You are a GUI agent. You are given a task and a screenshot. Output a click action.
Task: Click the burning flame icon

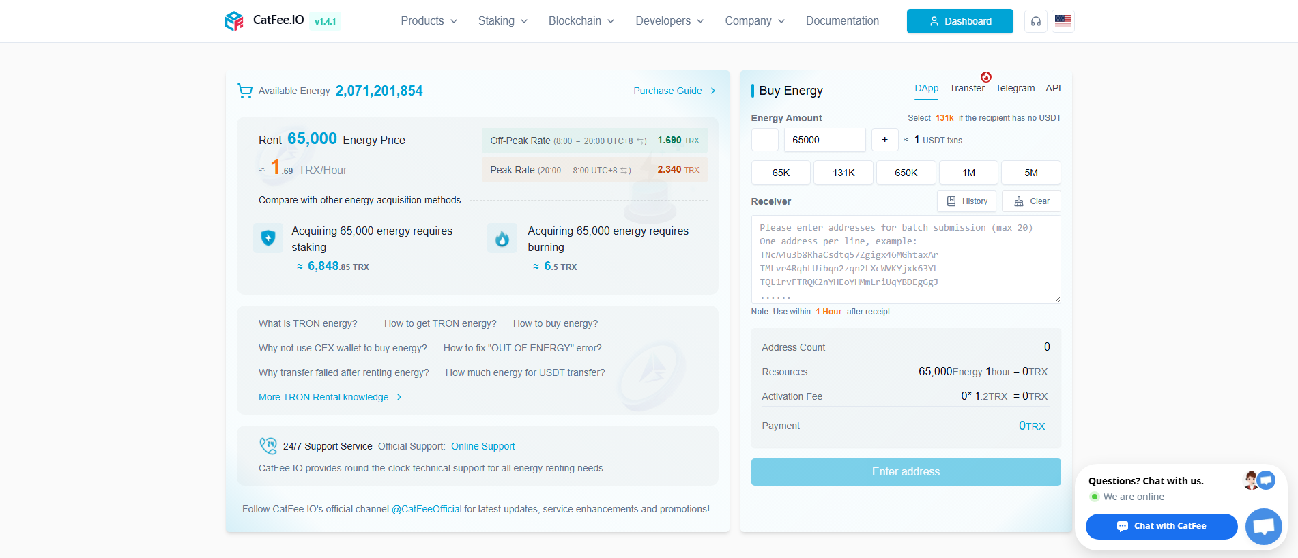pyautogui.click(x=502, y=238)
